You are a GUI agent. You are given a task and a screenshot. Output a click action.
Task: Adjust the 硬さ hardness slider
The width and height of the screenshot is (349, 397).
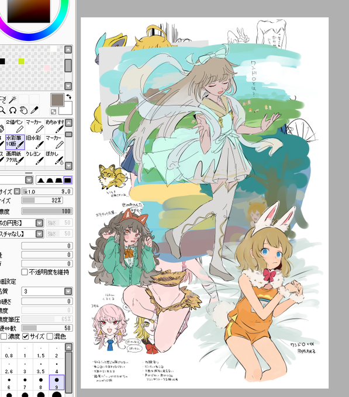tap(47, 301)
